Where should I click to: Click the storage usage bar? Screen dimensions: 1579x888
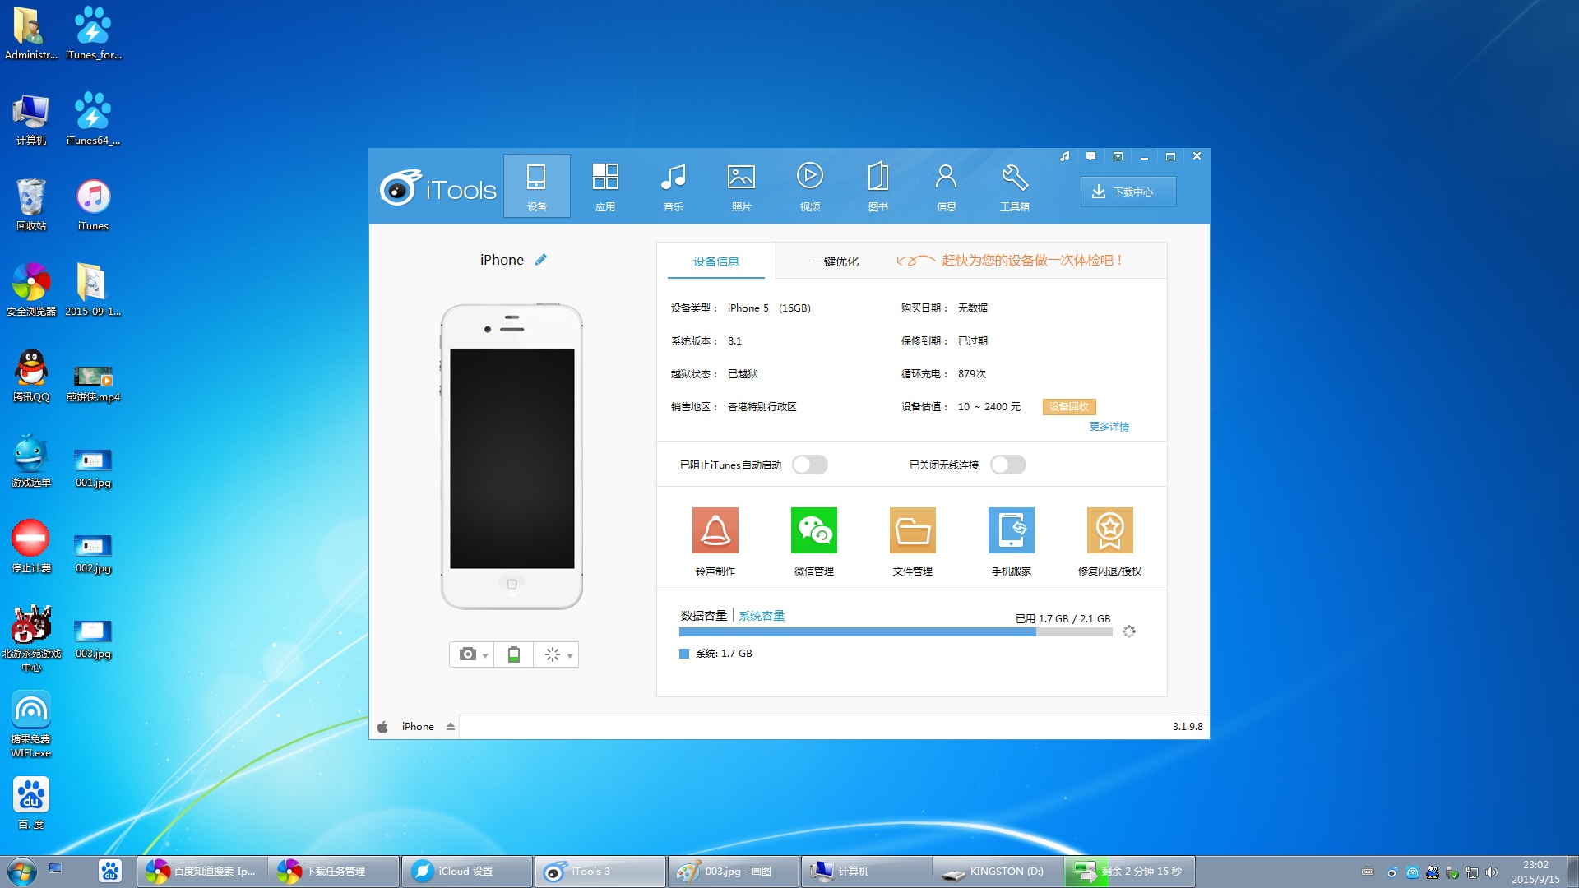895,632
